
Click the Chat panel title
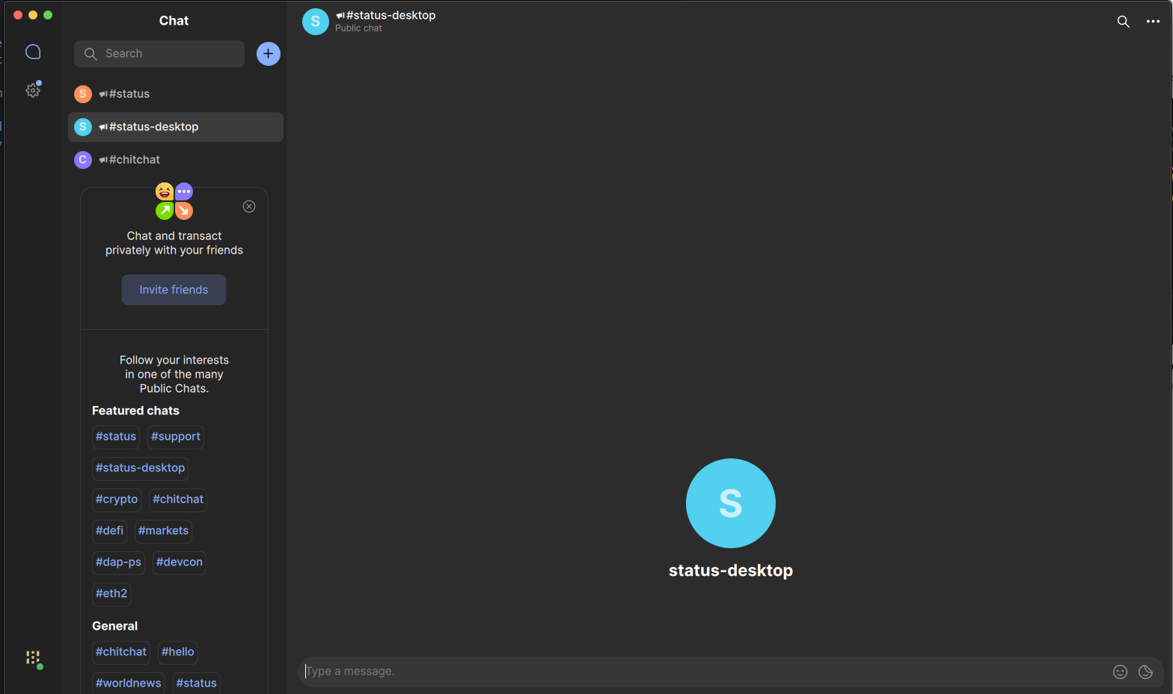[x=174, y=21]
